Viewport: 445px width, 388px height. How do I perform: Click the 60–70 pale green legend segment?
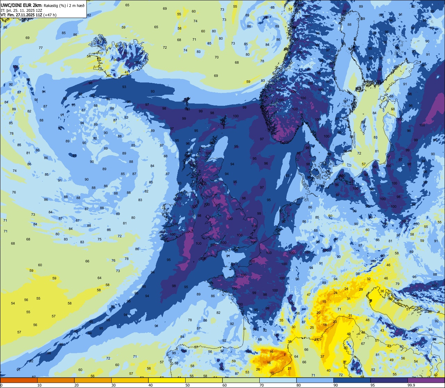241,380
